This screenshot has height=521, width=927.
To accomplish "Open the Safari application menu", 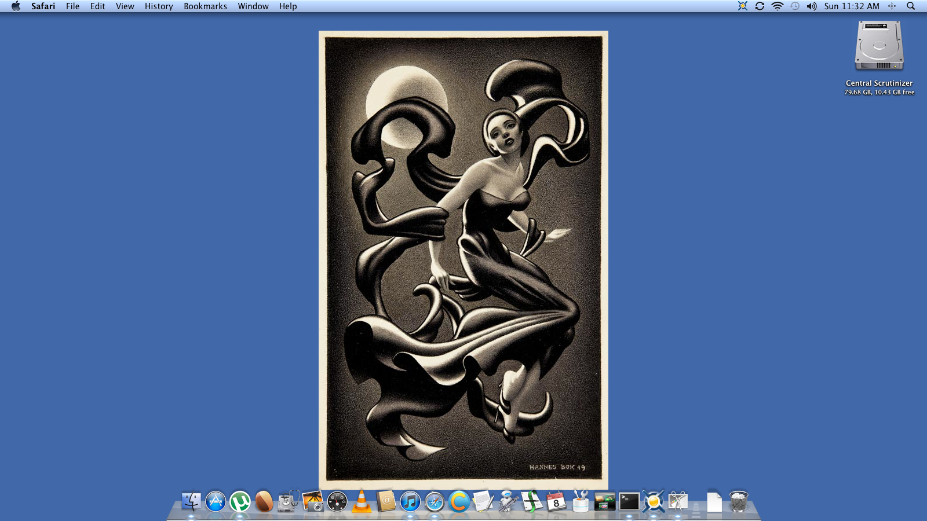I will coord(43,6).
